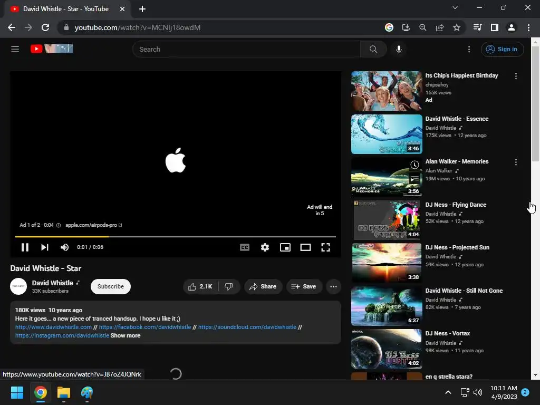Image resolution: width=540 pixels, height=405 pixels.
Task: Open player settings gear
Action: [x=265, y=247]
